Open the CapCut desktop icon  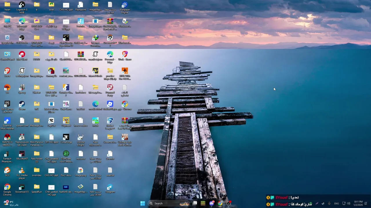tap(51, 122)
